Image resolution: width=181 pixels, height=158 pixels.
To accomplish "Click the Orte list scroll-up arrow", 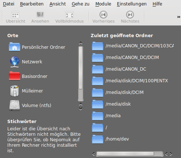I will [x=80, y=43].
